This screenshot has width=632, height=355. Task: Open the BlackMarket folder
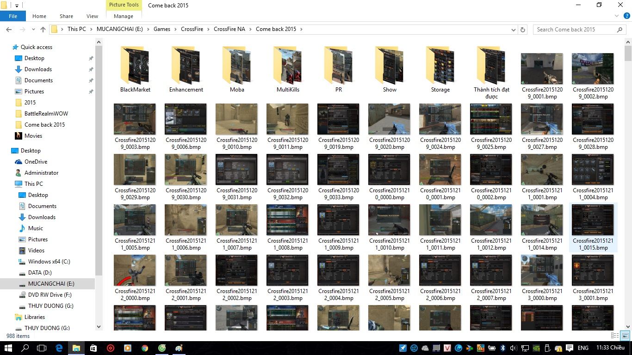pyautogui.click(x=135, y=69)
